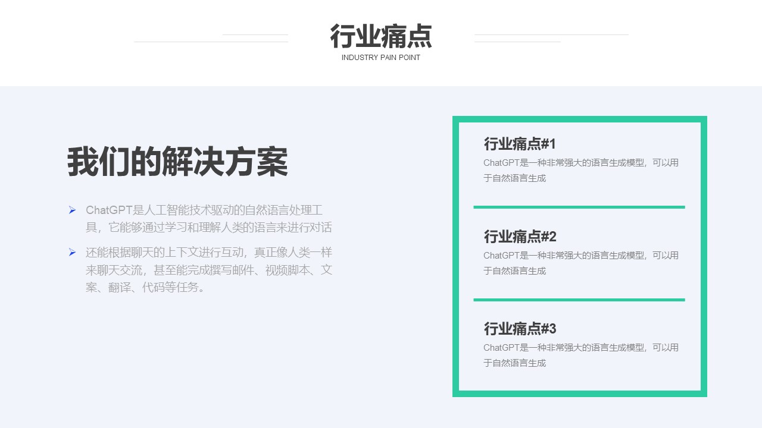
Task: Select the 我们的解决方案 heading
Action: pos(177,162)
